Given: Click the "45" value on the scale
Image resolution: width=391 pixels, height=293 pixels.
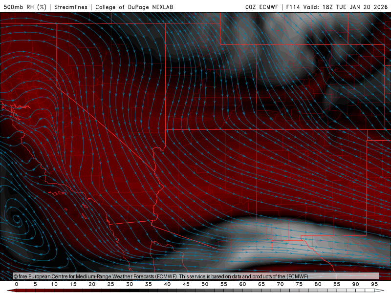Looking at the screenshot, I should pos(186,284).
